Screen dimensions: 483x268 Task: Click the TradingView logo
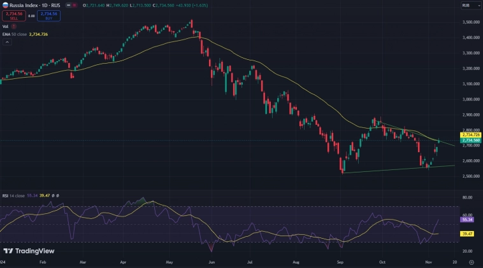click(x=29, y=251)
